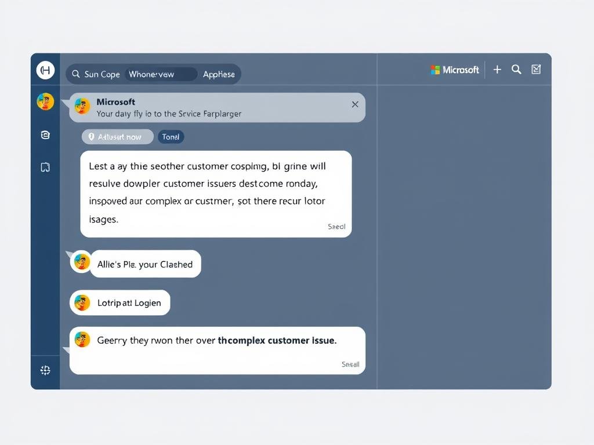Dismiss the Microsoft banner with the X
Image resolution: width=594 pixels, height=445 pixels.
[x=354, y=104]
